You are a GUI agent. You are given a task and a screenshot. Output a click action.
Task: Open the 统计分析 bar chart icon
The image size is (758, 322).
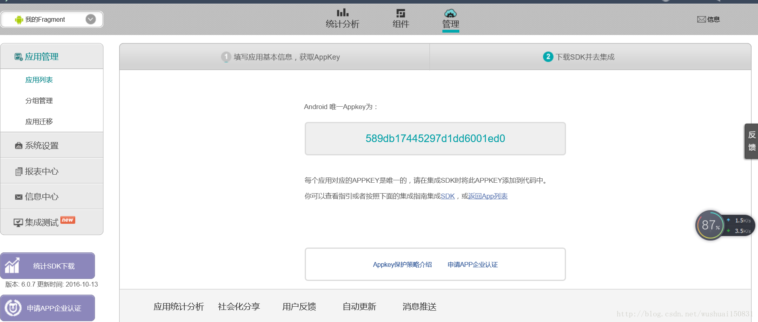343,13
